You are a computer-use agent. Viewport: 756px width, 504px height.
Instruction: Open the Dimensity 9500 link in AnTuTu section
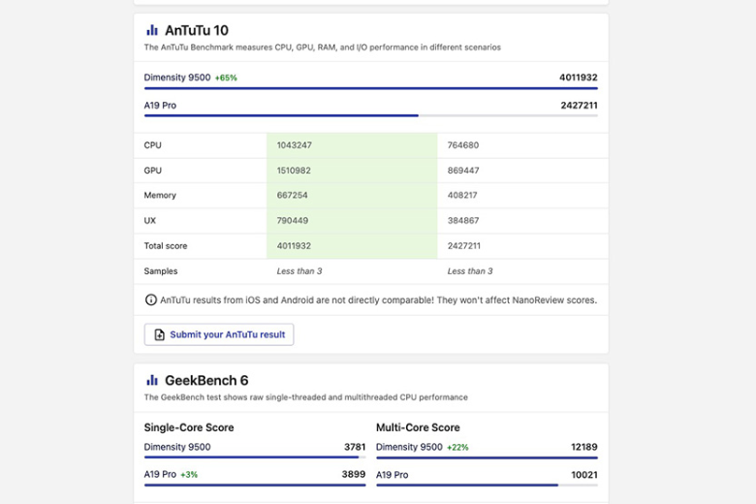177,78
